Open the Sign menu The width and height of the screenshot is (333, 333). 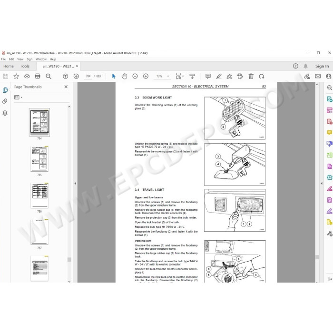click(29, 59)
